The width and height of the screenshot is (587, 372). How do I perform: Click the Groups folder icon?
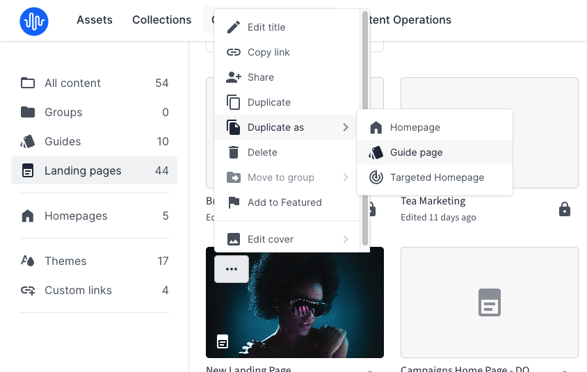tap(28, 112)
